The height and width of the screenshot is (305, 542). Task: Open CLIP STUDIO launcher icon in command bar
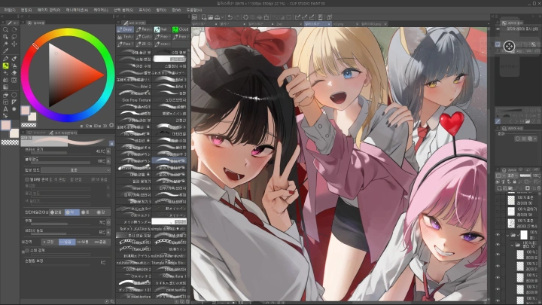195,17
